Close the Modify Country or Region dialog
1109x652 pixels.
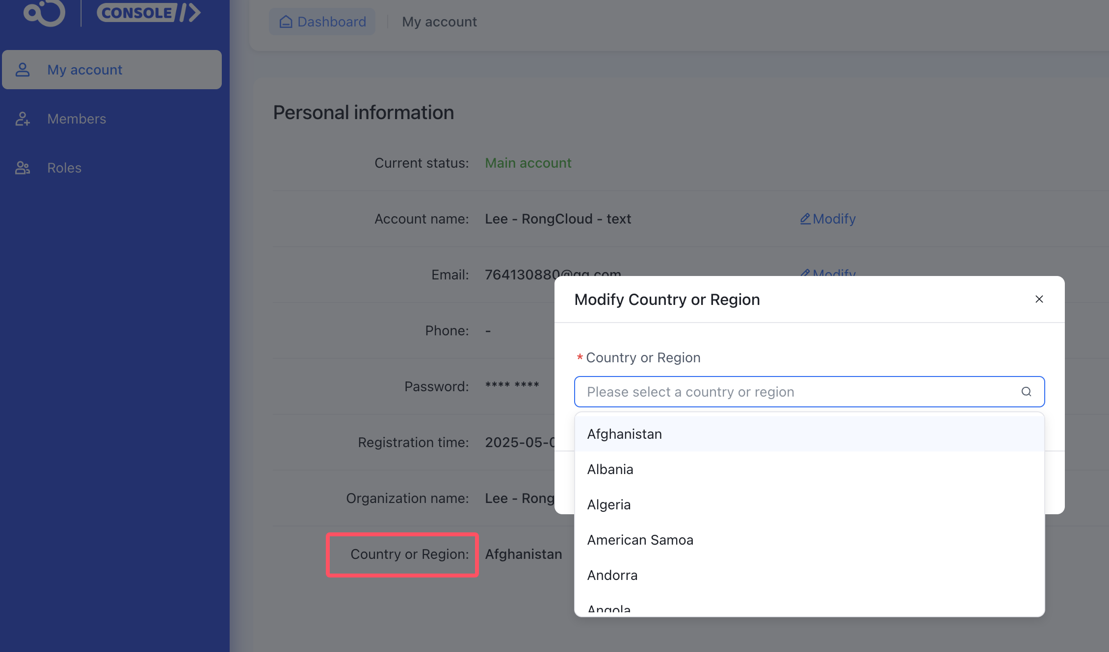point(1039,299)
